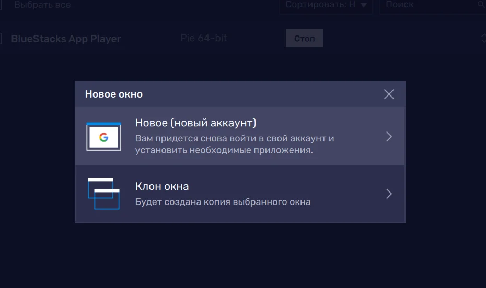Open the chevron arrow for Клон окна
The image size is (486, 288).
click(x=389, y=194)
